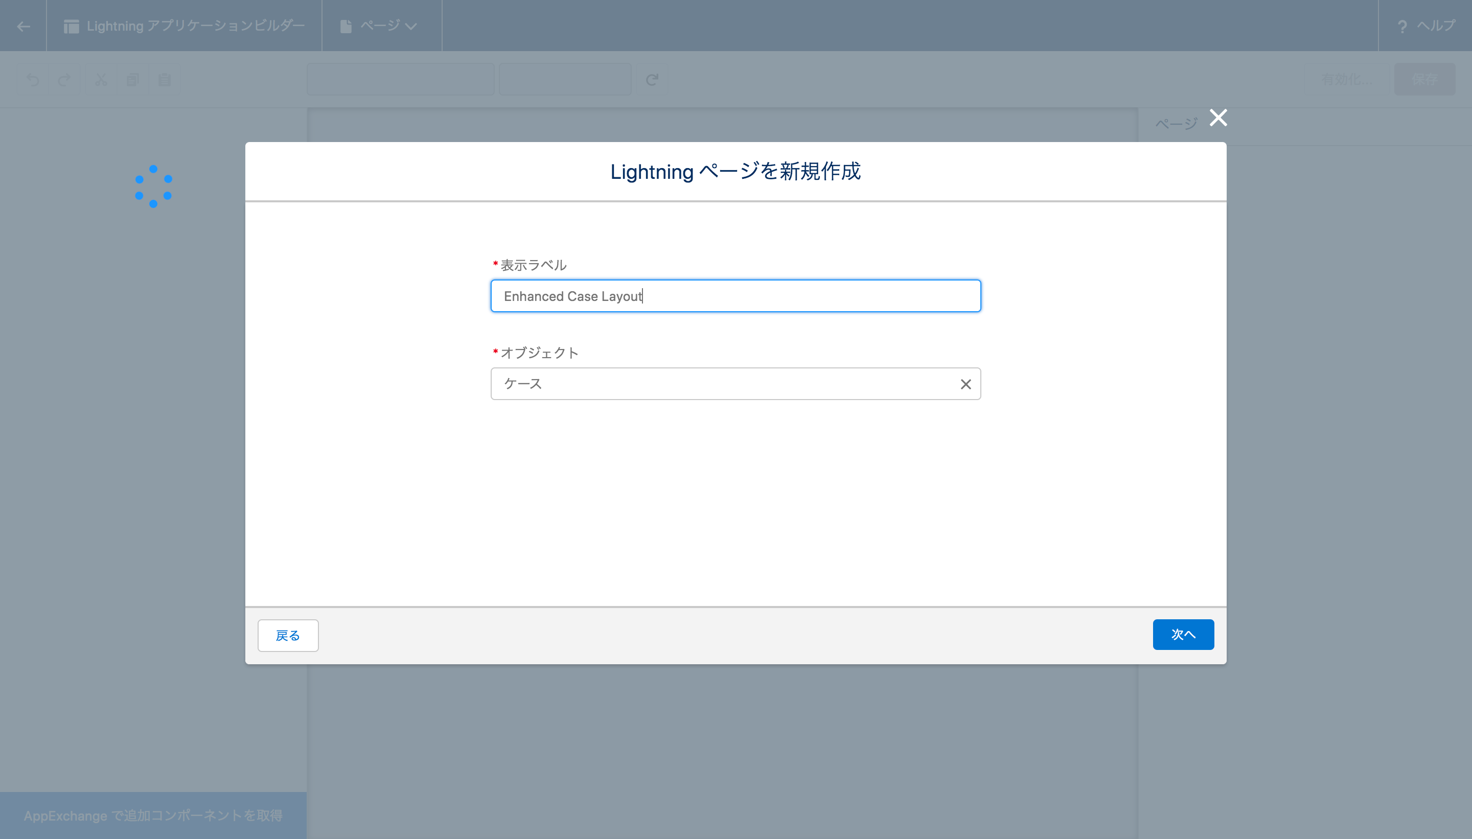Click the cut scissors icon
Image resolution: width=1472 pixels, height=839 pixels.
[x=101, y=80]
